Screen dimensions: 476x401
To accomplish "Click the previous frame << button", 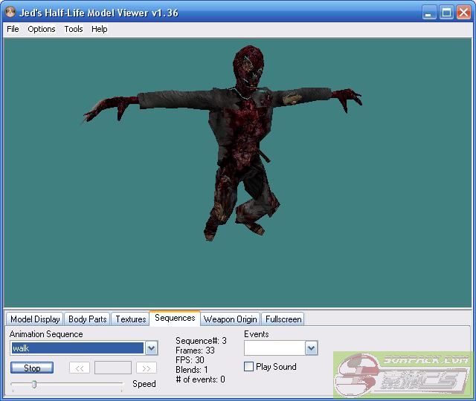I will (80, 368).
